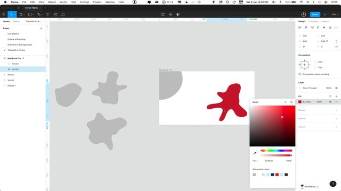Viewport: 341px width, 191px height.
Task: Switch to the Prototype tab
Action: coord(313,21)
